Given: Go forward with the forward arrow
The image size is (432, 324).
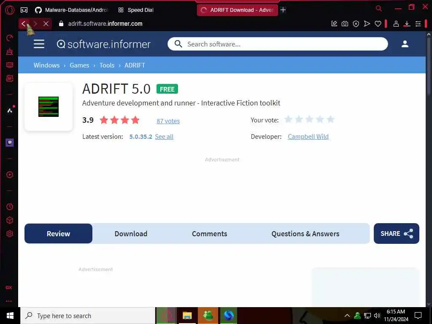Looking at the screenshot, I should click(35, 24).
